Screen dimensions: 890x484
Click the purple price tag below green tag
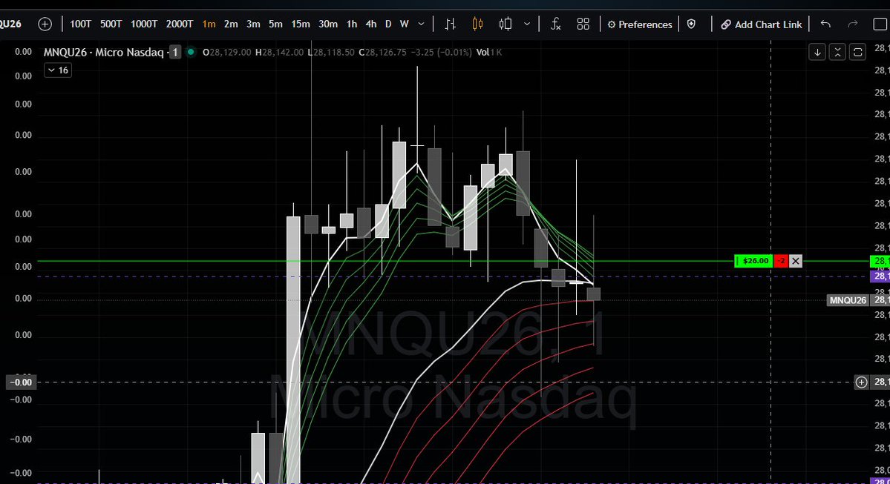[880, 276]
